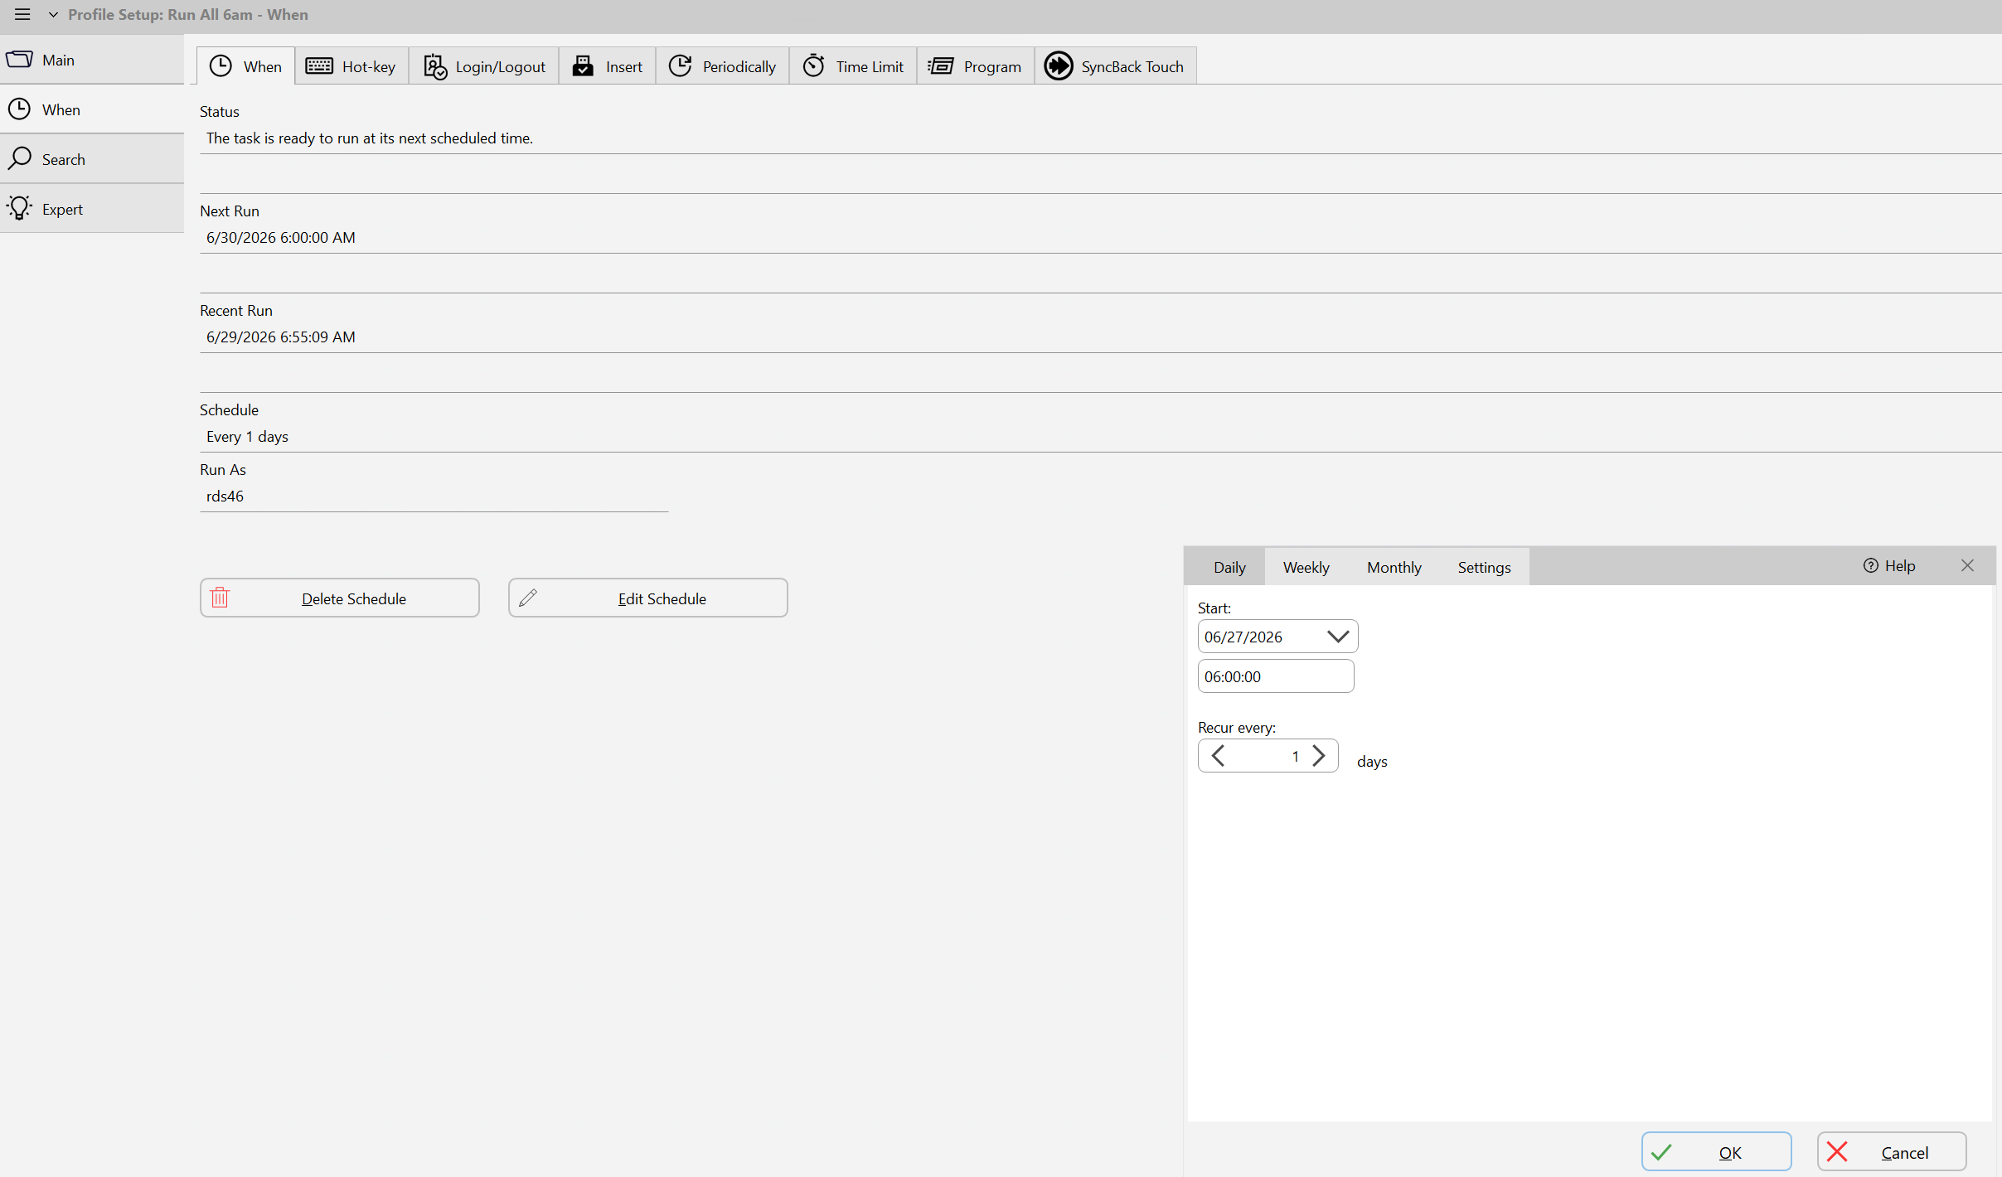
Task: Click the clock icon beside sidebar When
Action: (x=19, y=109)
